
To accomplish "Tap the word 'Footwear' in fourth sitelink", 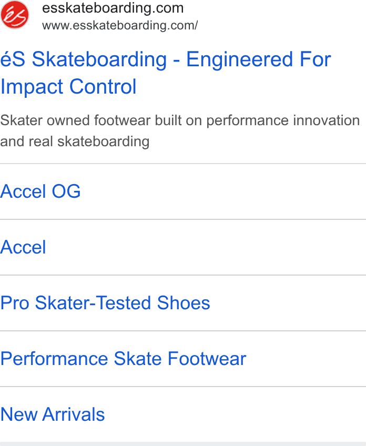I will (207, 358).
